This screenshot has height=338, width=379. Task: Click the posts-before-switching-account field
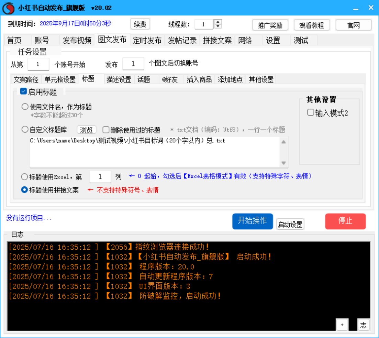[x=133, y=64]
